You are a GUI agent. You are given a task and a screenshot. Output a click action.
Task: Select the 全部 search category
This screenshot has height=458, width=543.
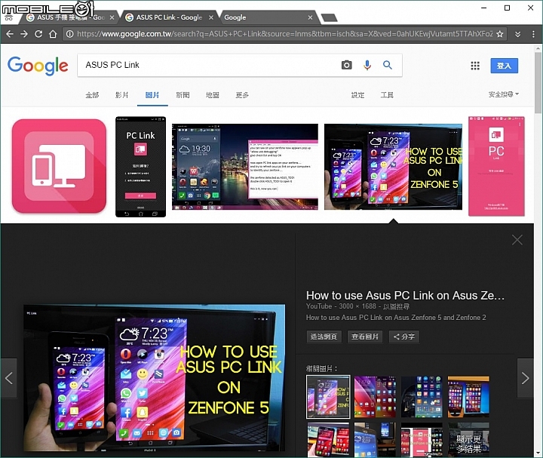coord(92,95)
